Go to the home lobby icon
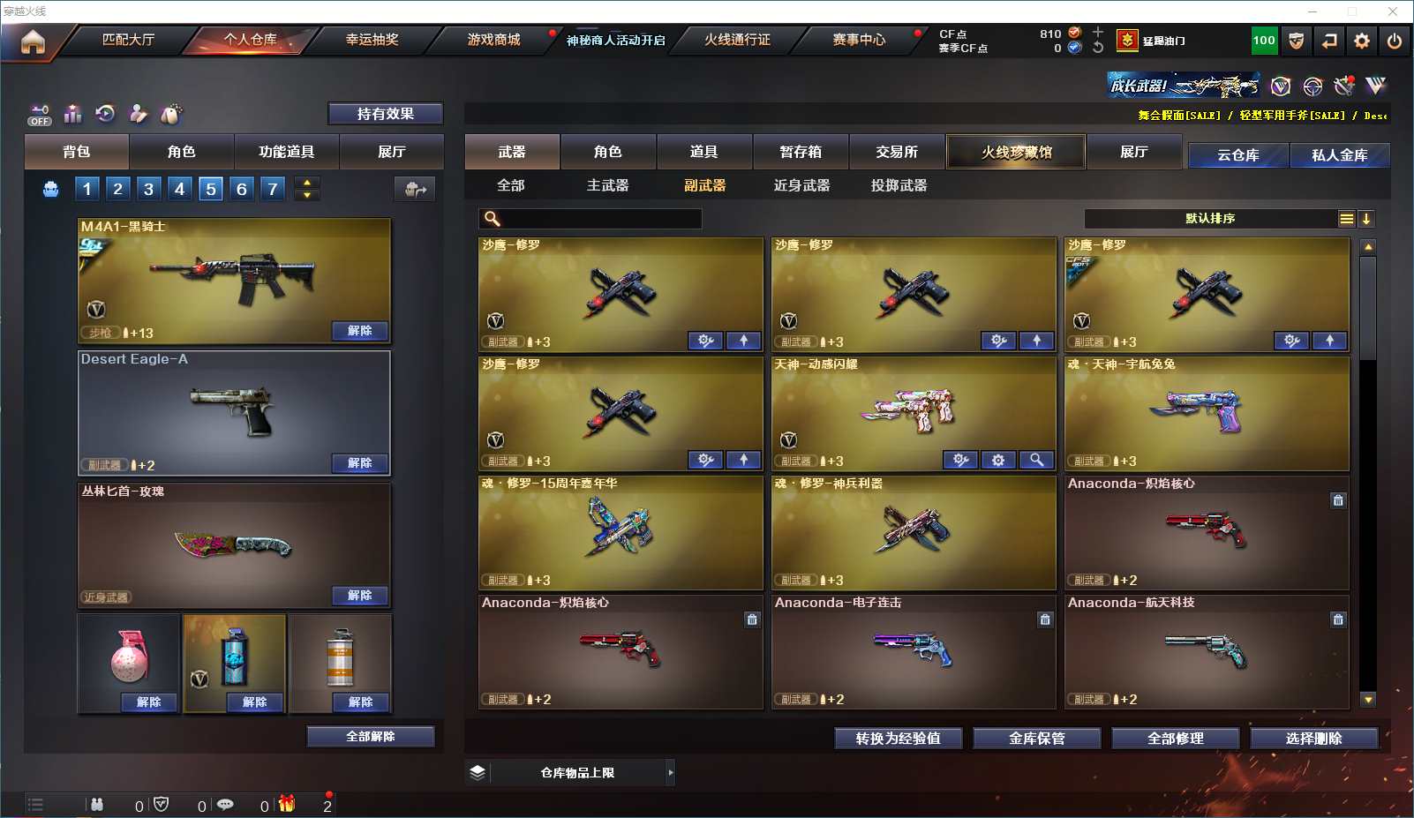Viewport: 1414px width, 818px height. [x=33, y=41]
